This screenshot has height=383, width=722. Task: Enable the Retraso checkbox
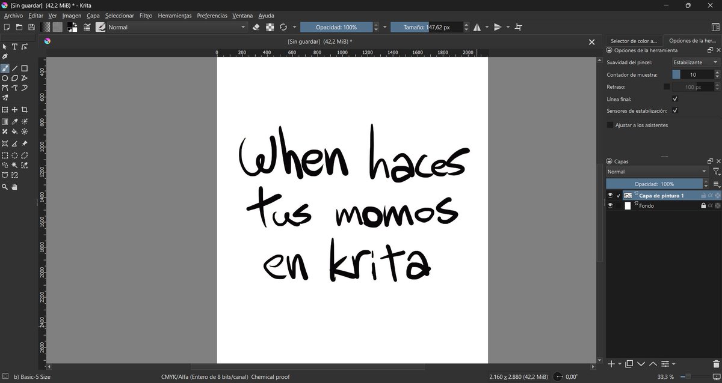tap(667, 87)
